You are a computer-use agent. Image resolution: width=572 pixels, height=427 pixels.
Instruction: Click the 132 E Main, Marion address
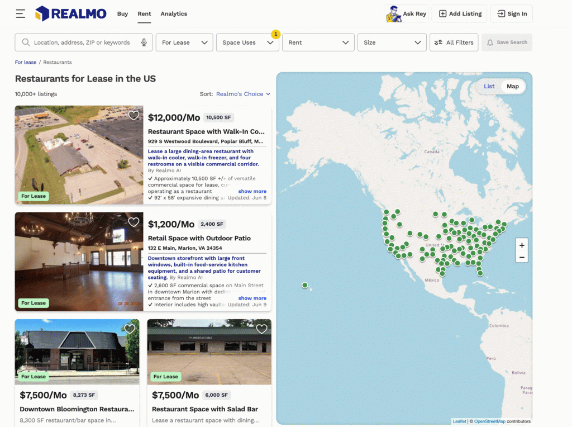pyautogui.click(x=185, y=248)
